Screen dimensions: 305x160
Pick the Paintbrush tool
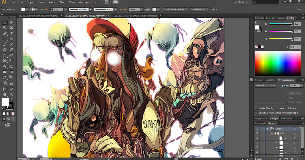click(x=5, y=44)
